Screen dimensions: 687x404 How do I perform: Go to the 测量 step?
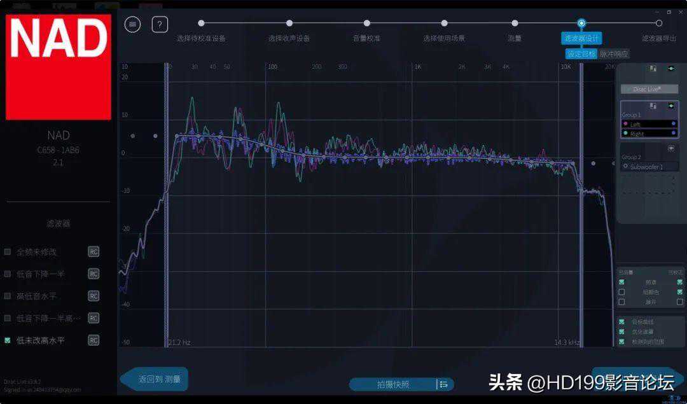click(x=515, y=24)
